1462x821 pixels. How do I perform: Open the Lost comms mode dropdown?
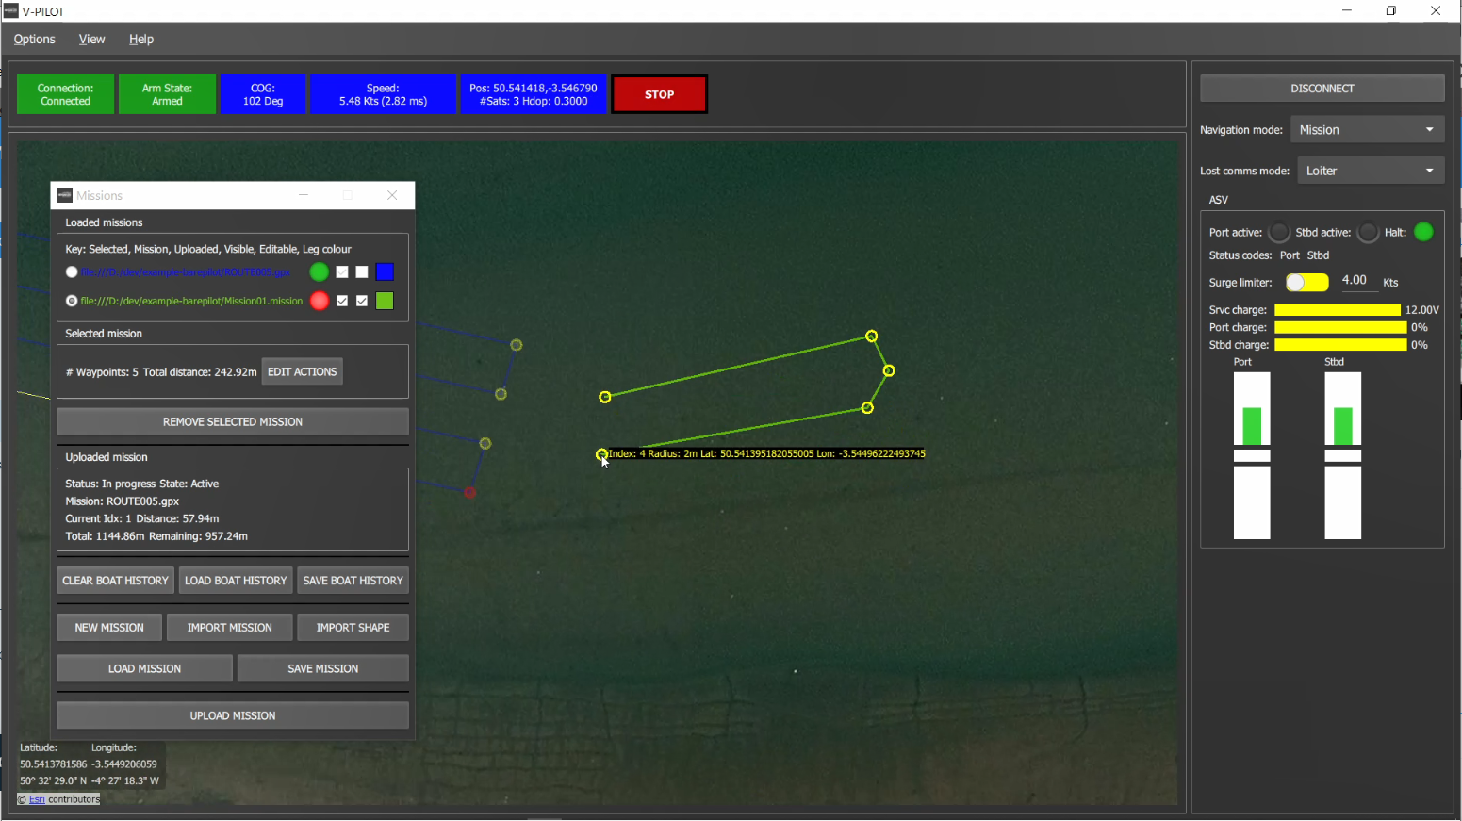(1371, 170)
